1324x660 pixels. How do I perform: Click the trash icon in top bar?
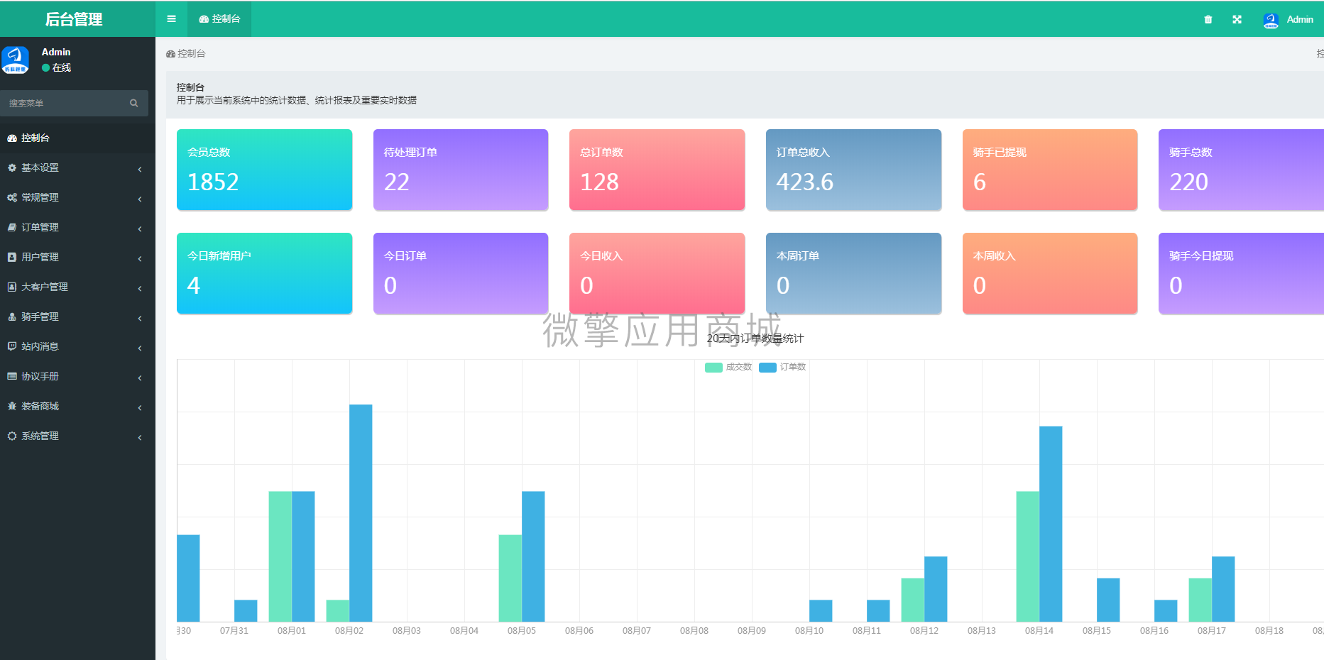click(1208, 19)
